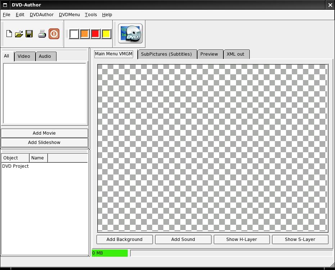This screenshot has width=335, height=270.
Task: Click the Add Background button
Action: click(x=125, y=239)
